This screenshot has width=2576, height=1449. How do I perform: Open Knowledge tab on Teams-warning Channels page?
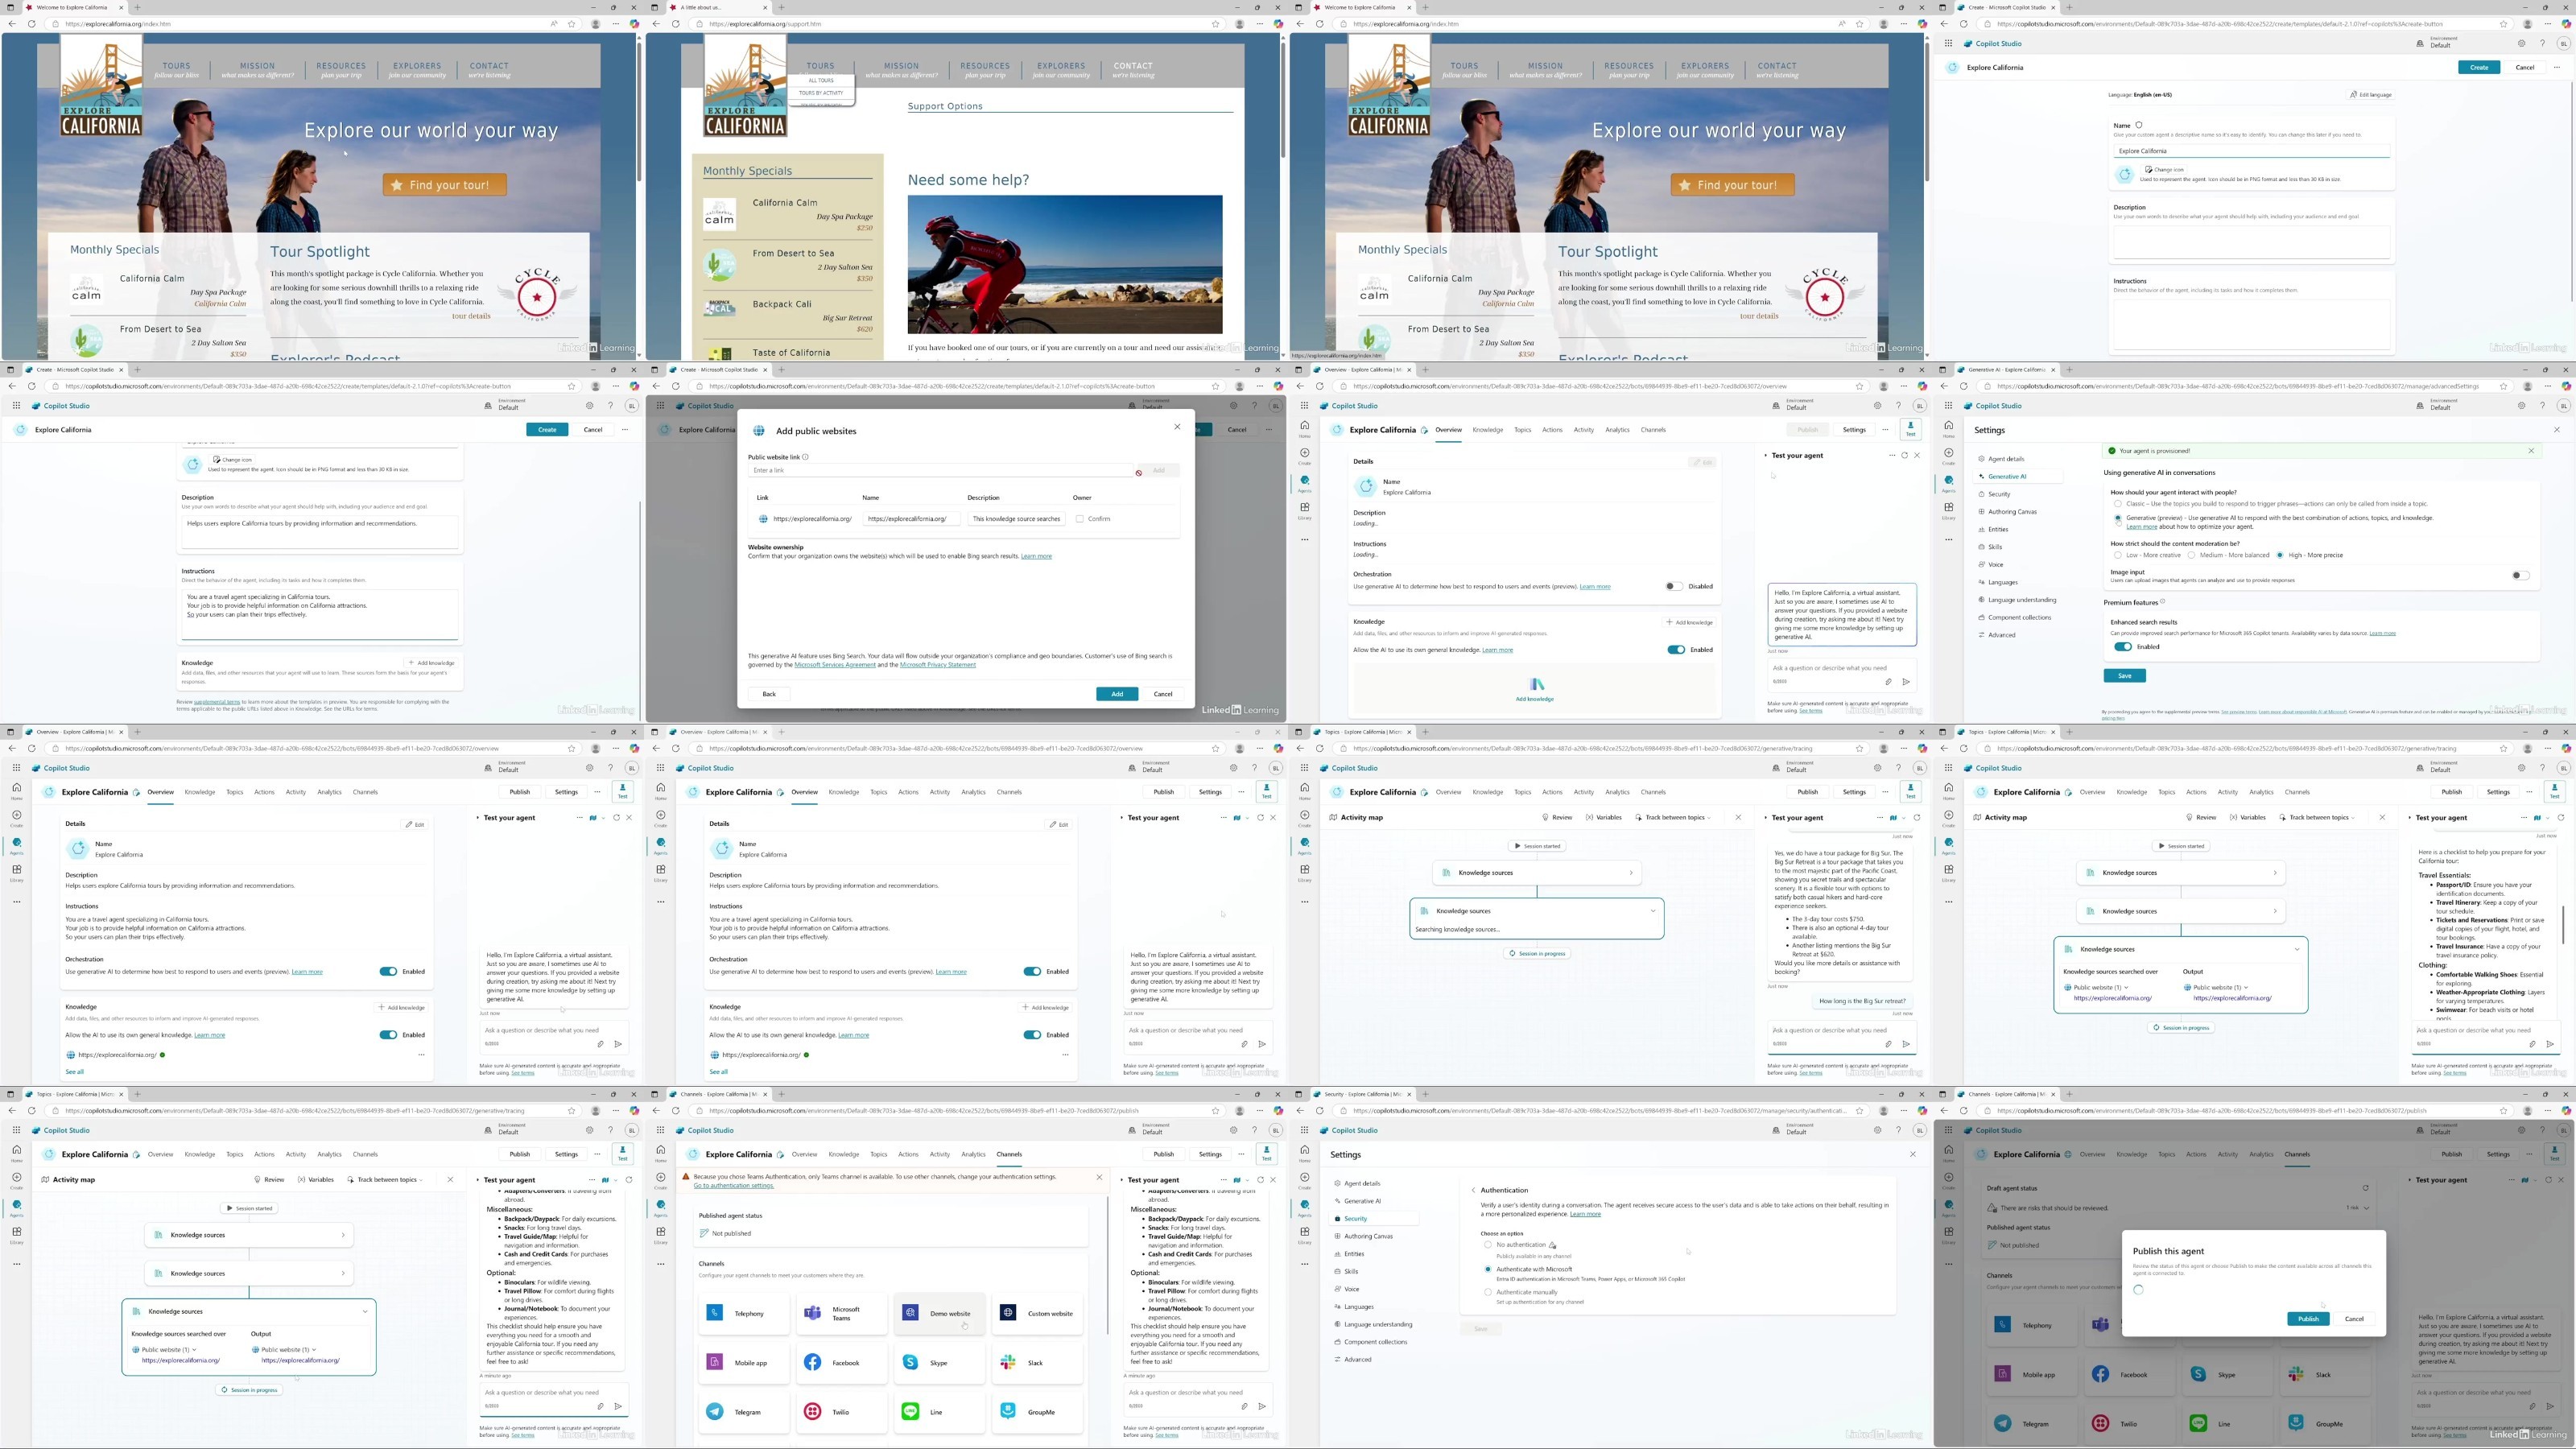pos(843,1154)
